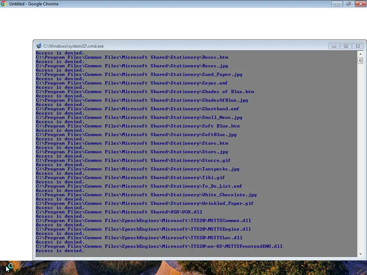This screenshot has width=367, height=275.
Task: Open the cmd.exe window system icon
Action: point(39,46)
